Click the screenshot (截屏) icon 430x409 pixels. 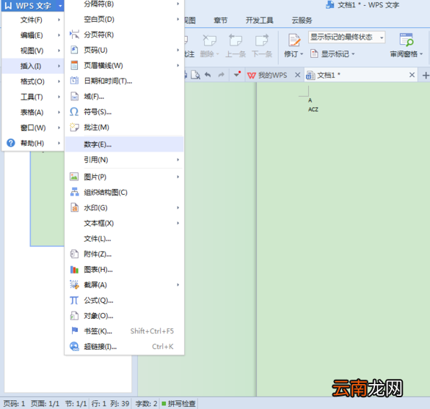pos(74,284)
